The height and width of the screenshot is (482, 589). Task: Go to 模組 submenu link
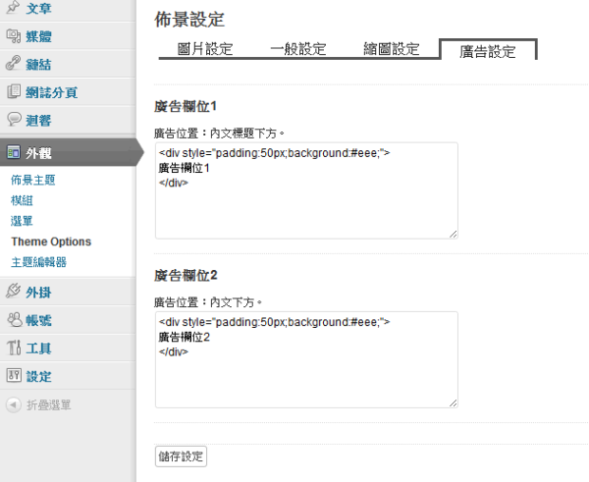tap(22, 200)
